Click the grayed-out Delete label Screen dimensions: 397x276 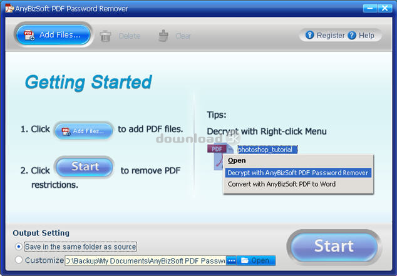130,36
